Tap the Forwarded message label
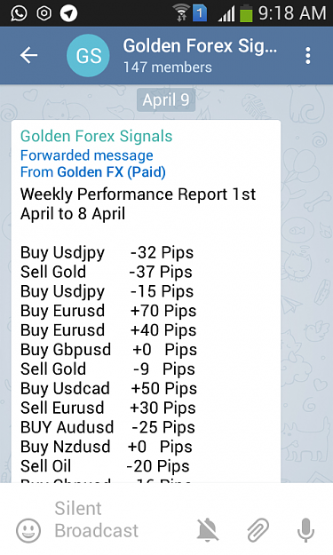Viewport: 333px width, 555px height. point(87,155)
